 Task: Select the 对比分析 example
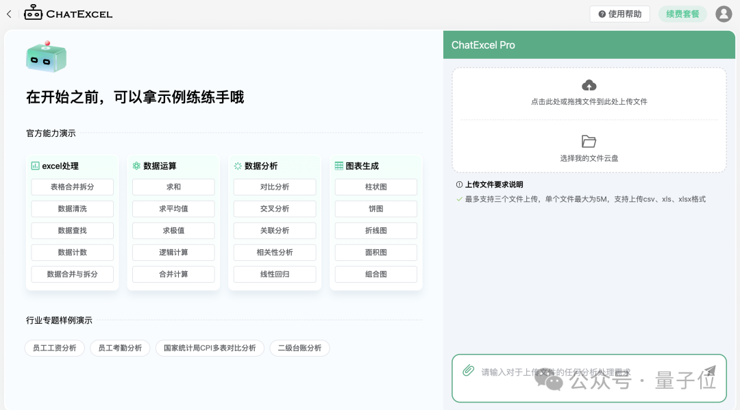[x=275, y=187]
